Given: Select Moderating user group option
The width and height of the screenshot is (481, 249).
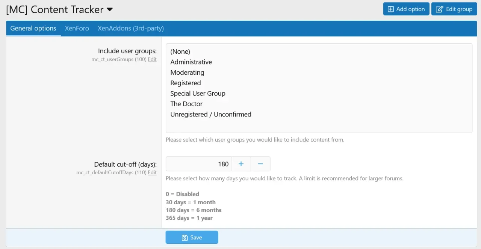Looking at the screenshot, I should [187, 72].
